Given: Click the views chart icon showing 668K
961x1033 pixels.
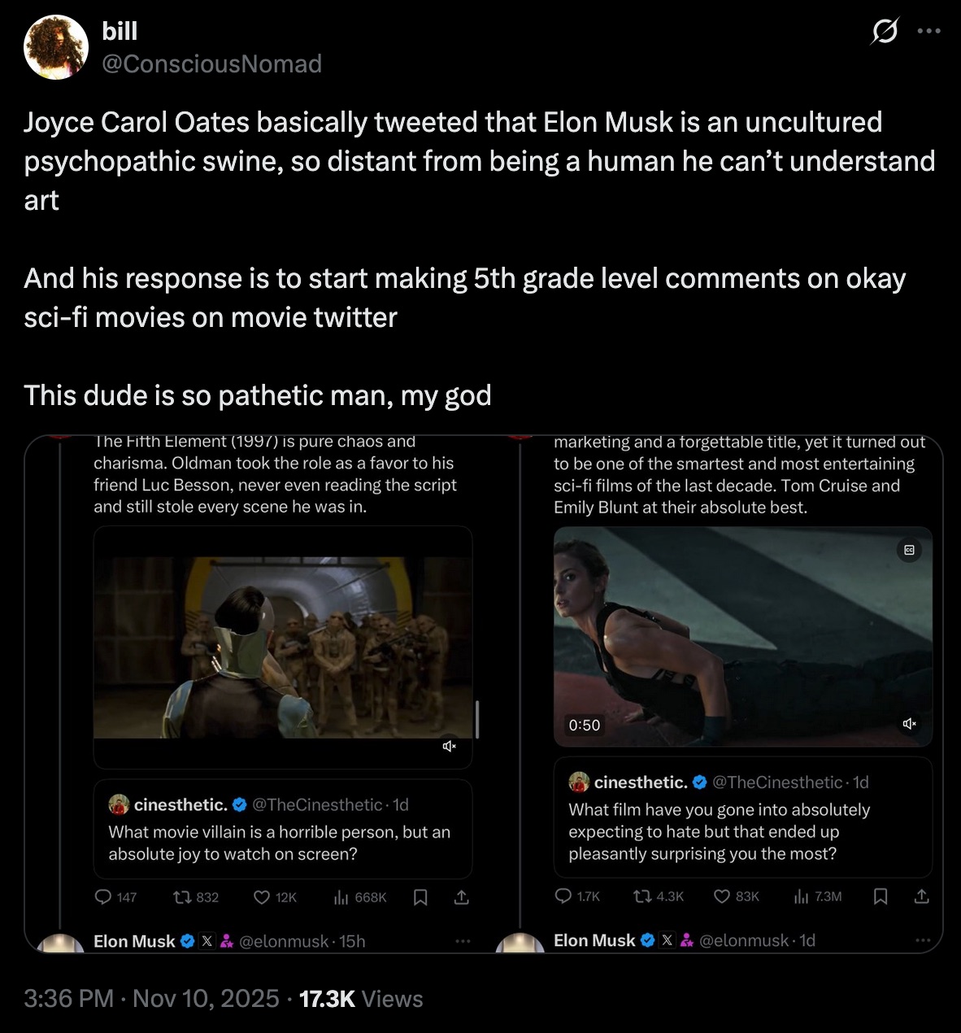Looking at the screenshot, I should (x=341, y=897).
